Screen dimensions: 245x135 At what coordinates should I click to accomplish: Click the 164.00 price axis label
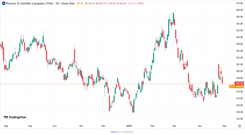pyautogui.click(x=239, y=24)
